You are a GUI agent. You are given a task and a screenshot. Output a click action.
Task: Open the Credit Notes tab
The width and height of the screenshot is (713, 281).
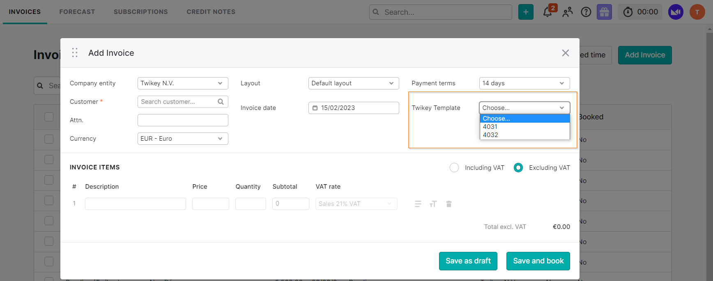(x=211, y=12)
